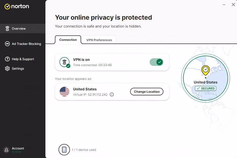This screenshot has width=237, height=158.
Task: Click the yellow location pin on map
Action: coord(205,70)
